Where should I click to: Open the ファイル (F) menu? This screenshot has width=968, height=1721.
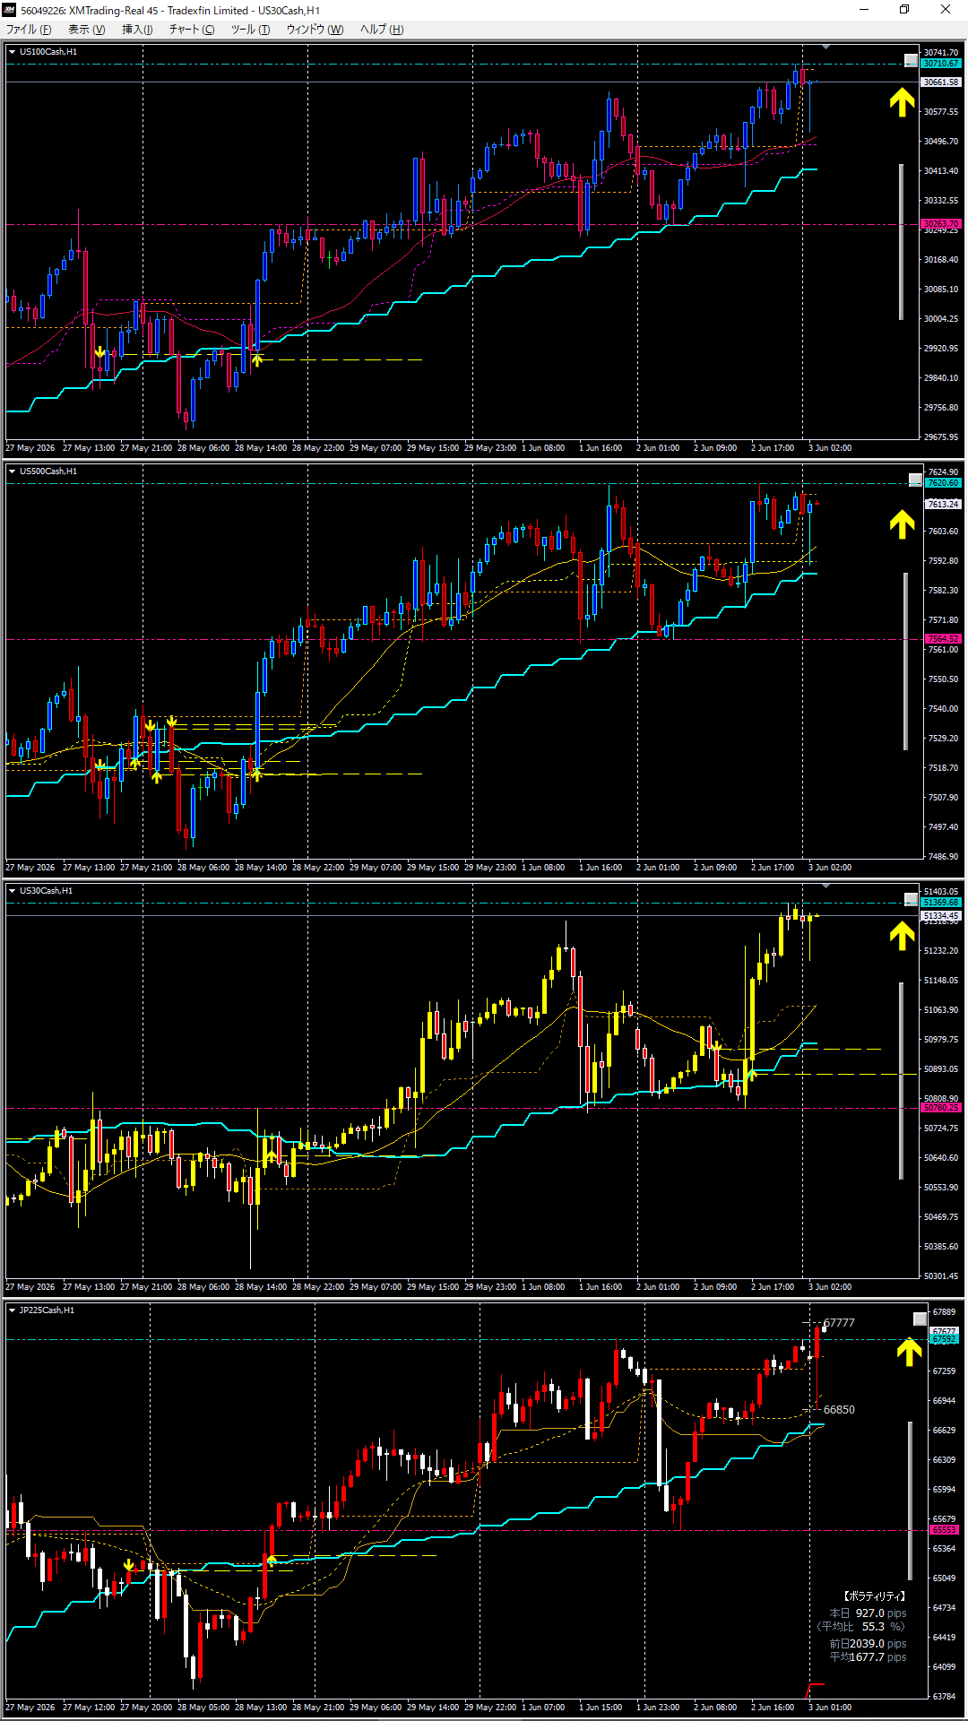click(29, 30)
